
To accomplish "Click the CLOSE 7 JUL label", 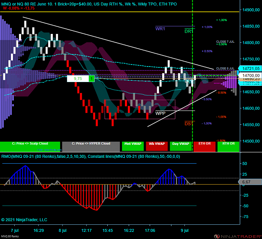I will [225, 41].
